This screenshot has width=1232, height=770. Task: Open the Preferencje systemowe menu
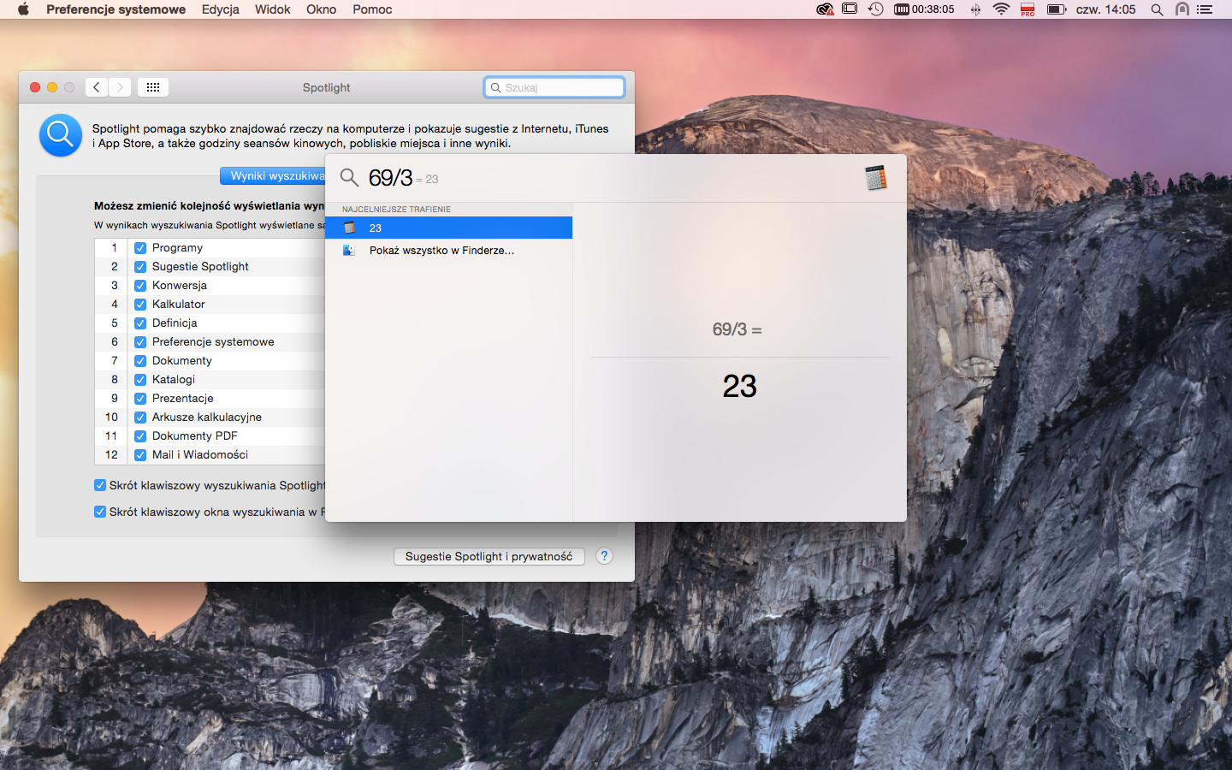point(115,9)
